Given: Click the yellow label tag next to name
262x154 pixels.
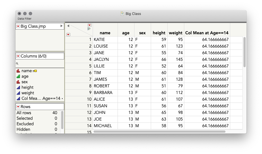Looking at the screenshot, I should (35, 71).
